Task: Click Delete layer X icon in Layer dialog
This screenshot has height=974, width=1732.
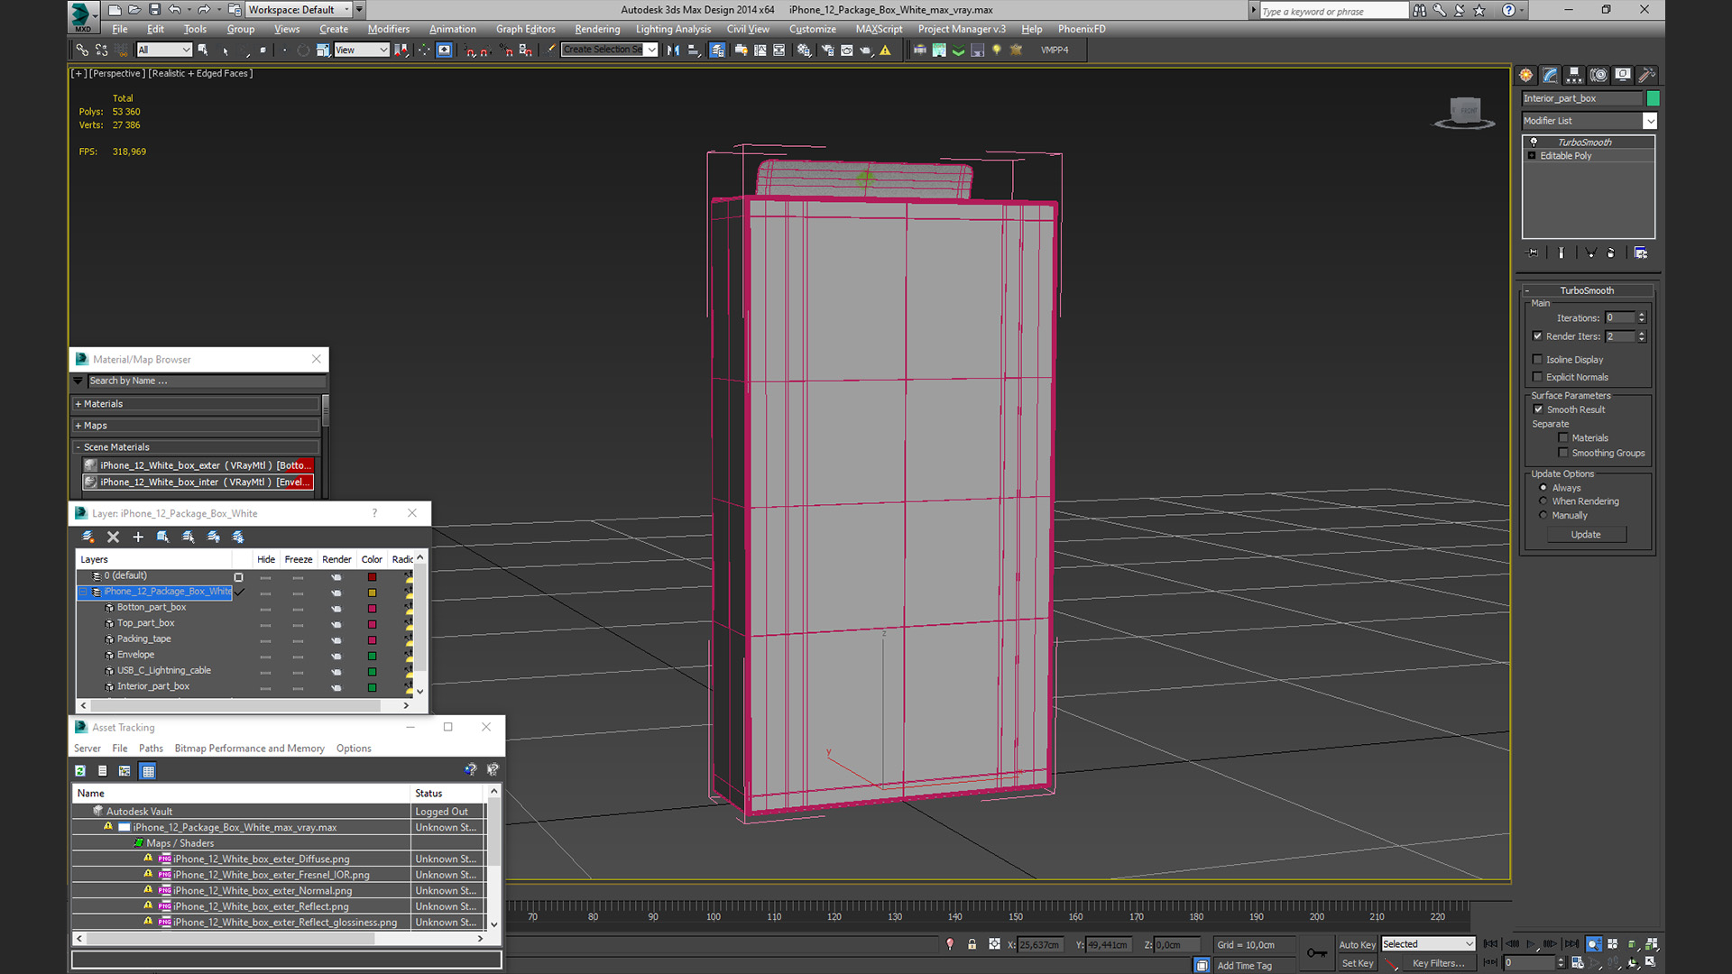Action: (x=113, y=537)
